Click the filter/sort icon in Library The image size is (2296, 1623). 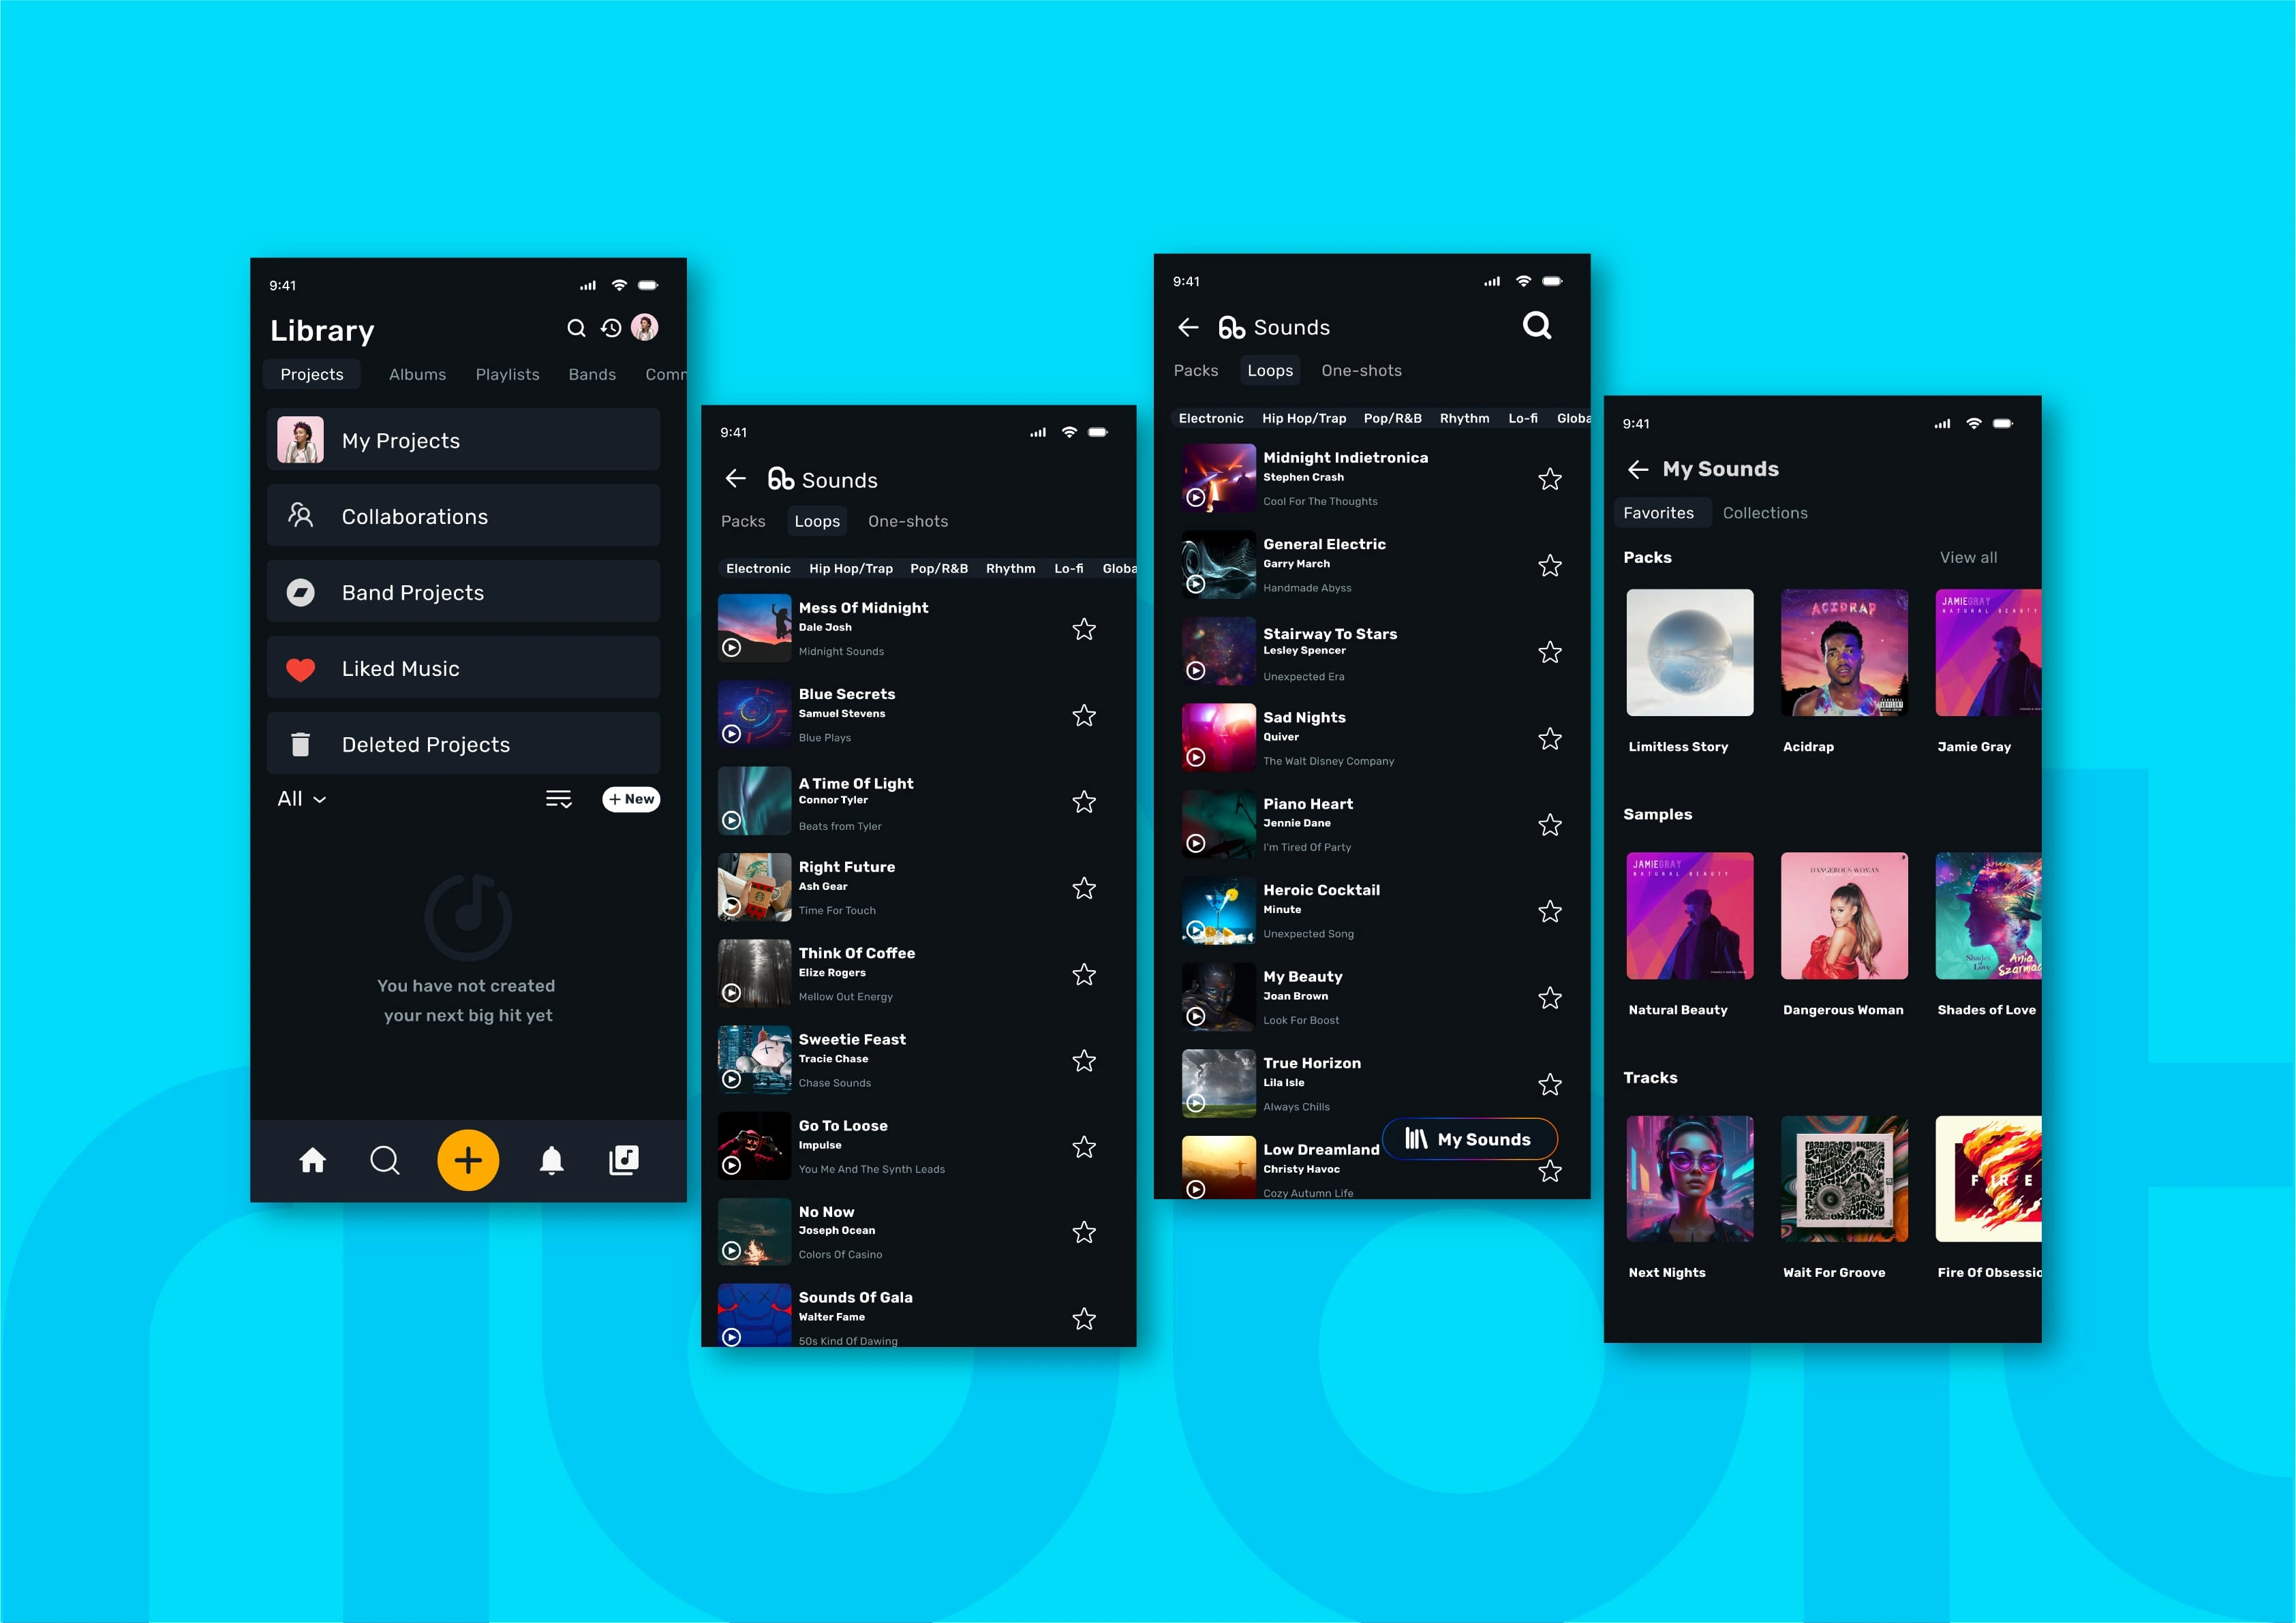point(559,797)
